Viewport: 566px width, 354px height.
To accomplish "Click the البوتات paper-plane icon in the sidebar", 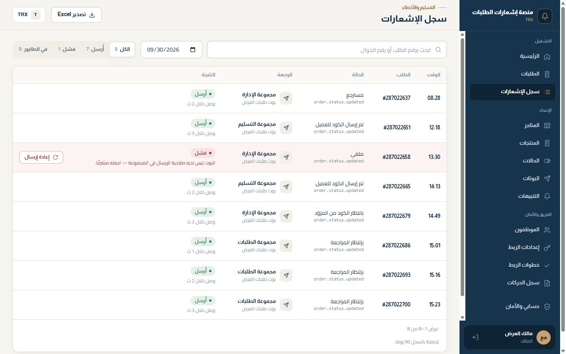I will click(x=547, y=179).
